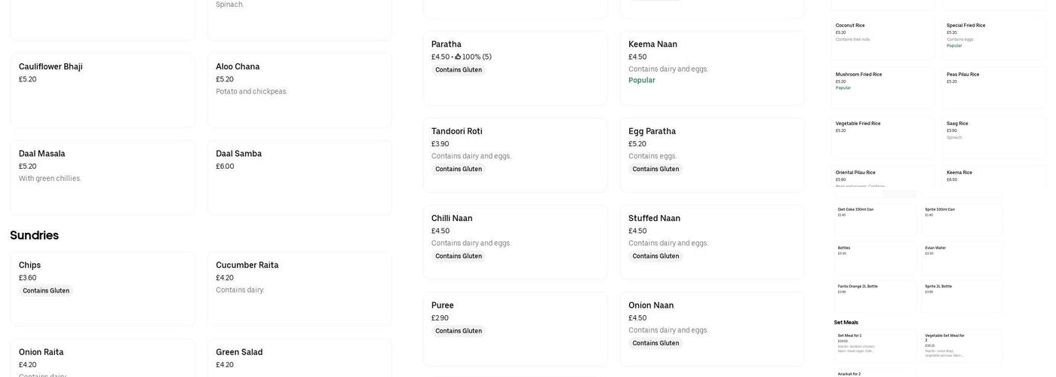Select the Tandoori Roti card
The width and height of the screenshot is (1056, 377).
514,155
